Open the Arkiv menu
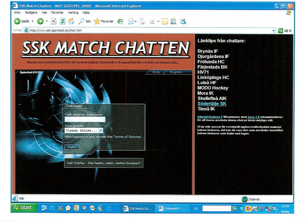The width and height of the screenshot is (307, 222). tap(17, 12)
